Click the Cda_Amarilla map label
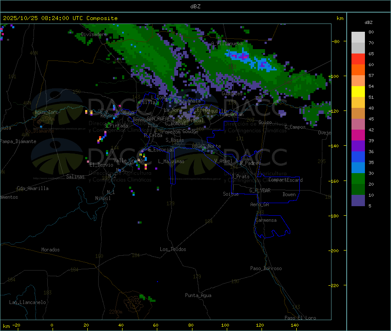Screen dimensions: 391x331 [33, 188]
